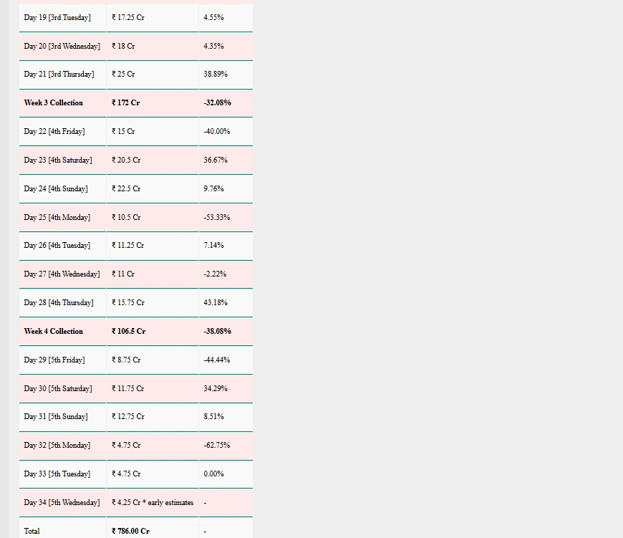The width and height of the screenshot is (623, 538).
Task: Select the Week 3 Collection row label
Action: click(x=54, y=103)
